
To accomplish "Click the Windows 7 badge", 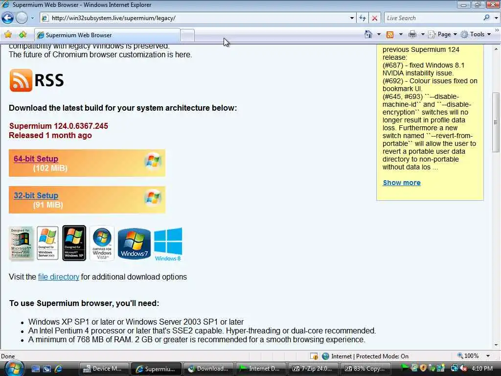I will point(134,244).
